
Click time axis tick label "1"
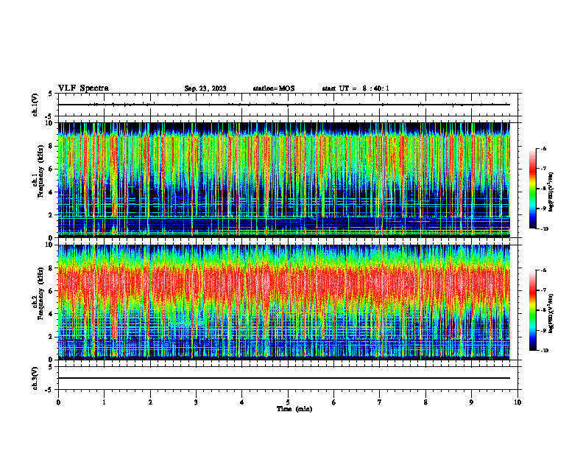click(105, 402)
